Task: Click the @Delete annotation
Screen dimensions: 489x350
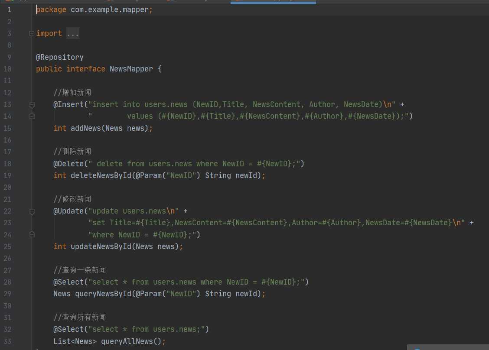Action: click(68, 164)
